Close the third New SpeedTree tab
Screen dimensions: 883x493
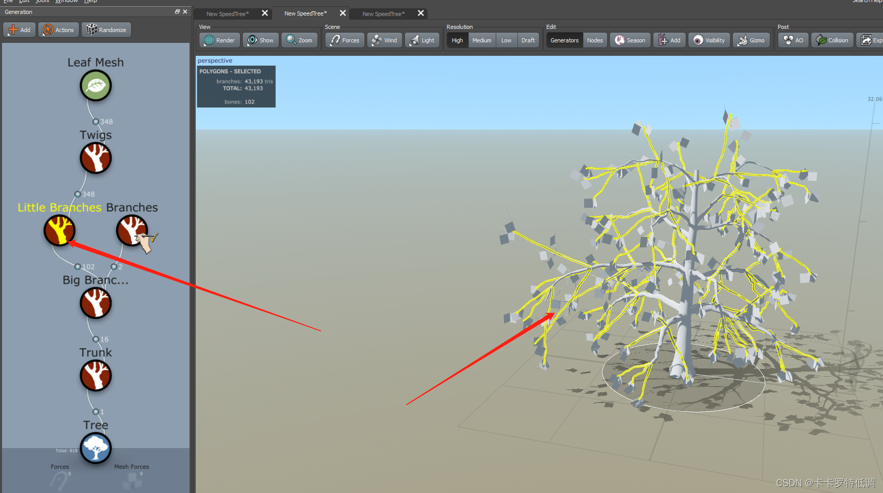point(421,13)
